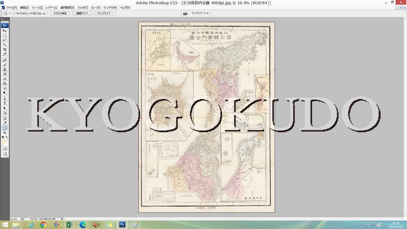The width and height of the screenshot is (407, 229).
Task: Click the taskbar clock showing 20:32
Action: (x=395, y=225)
